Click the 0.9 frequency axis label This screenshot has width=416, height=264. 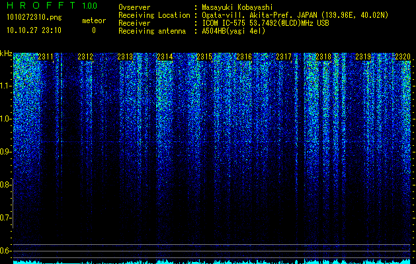pyautogui.click(x=5, y=152)
